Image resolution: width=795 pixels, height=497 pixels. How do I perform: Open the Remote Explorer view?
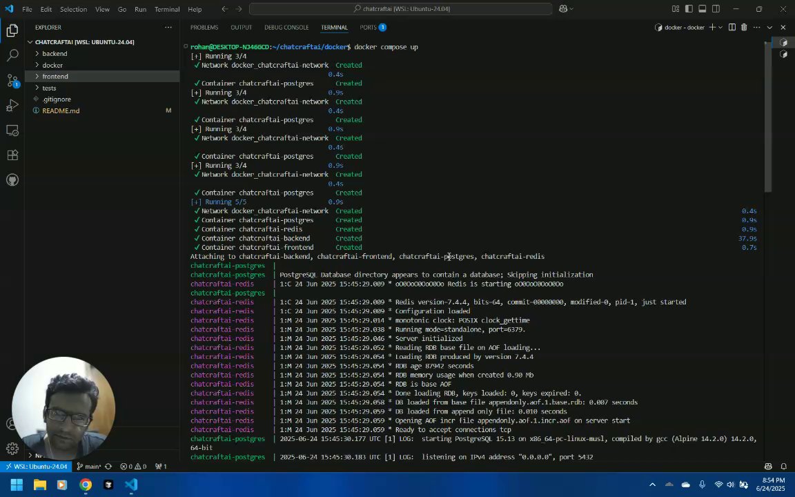click(12, 130)
